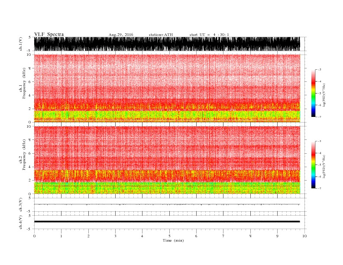Click the lower ch.2 PSD color bar

(x=313, y=165)
